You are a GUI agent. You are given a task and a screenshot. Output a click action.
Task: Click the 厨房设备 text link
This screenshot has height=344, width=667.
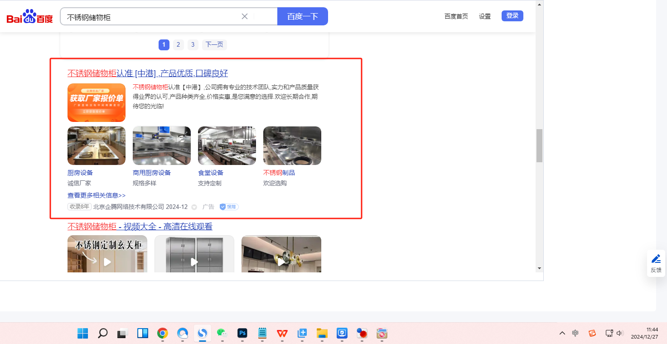pyautogui.click(x=80, y=173)
